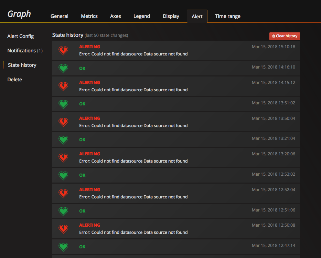Screen dimensions: 321x258
Task: Open the State history section
Action: [22, 65]
